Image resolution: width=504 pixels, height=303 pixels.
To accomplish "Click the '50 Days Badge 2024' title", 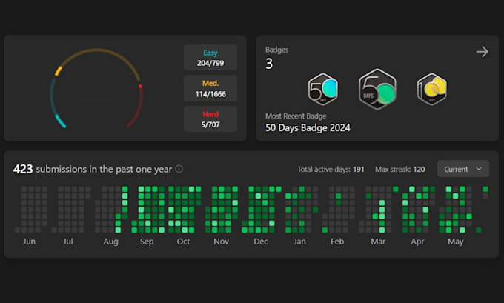I will [x=308, y=128].
